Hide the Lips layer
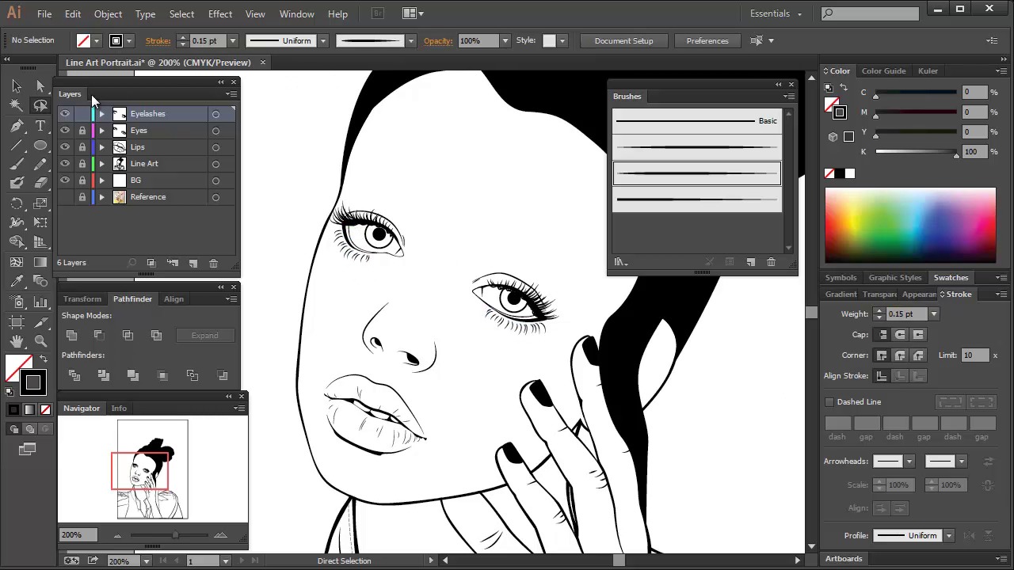The image size is (1014, 570). [65, 147]
